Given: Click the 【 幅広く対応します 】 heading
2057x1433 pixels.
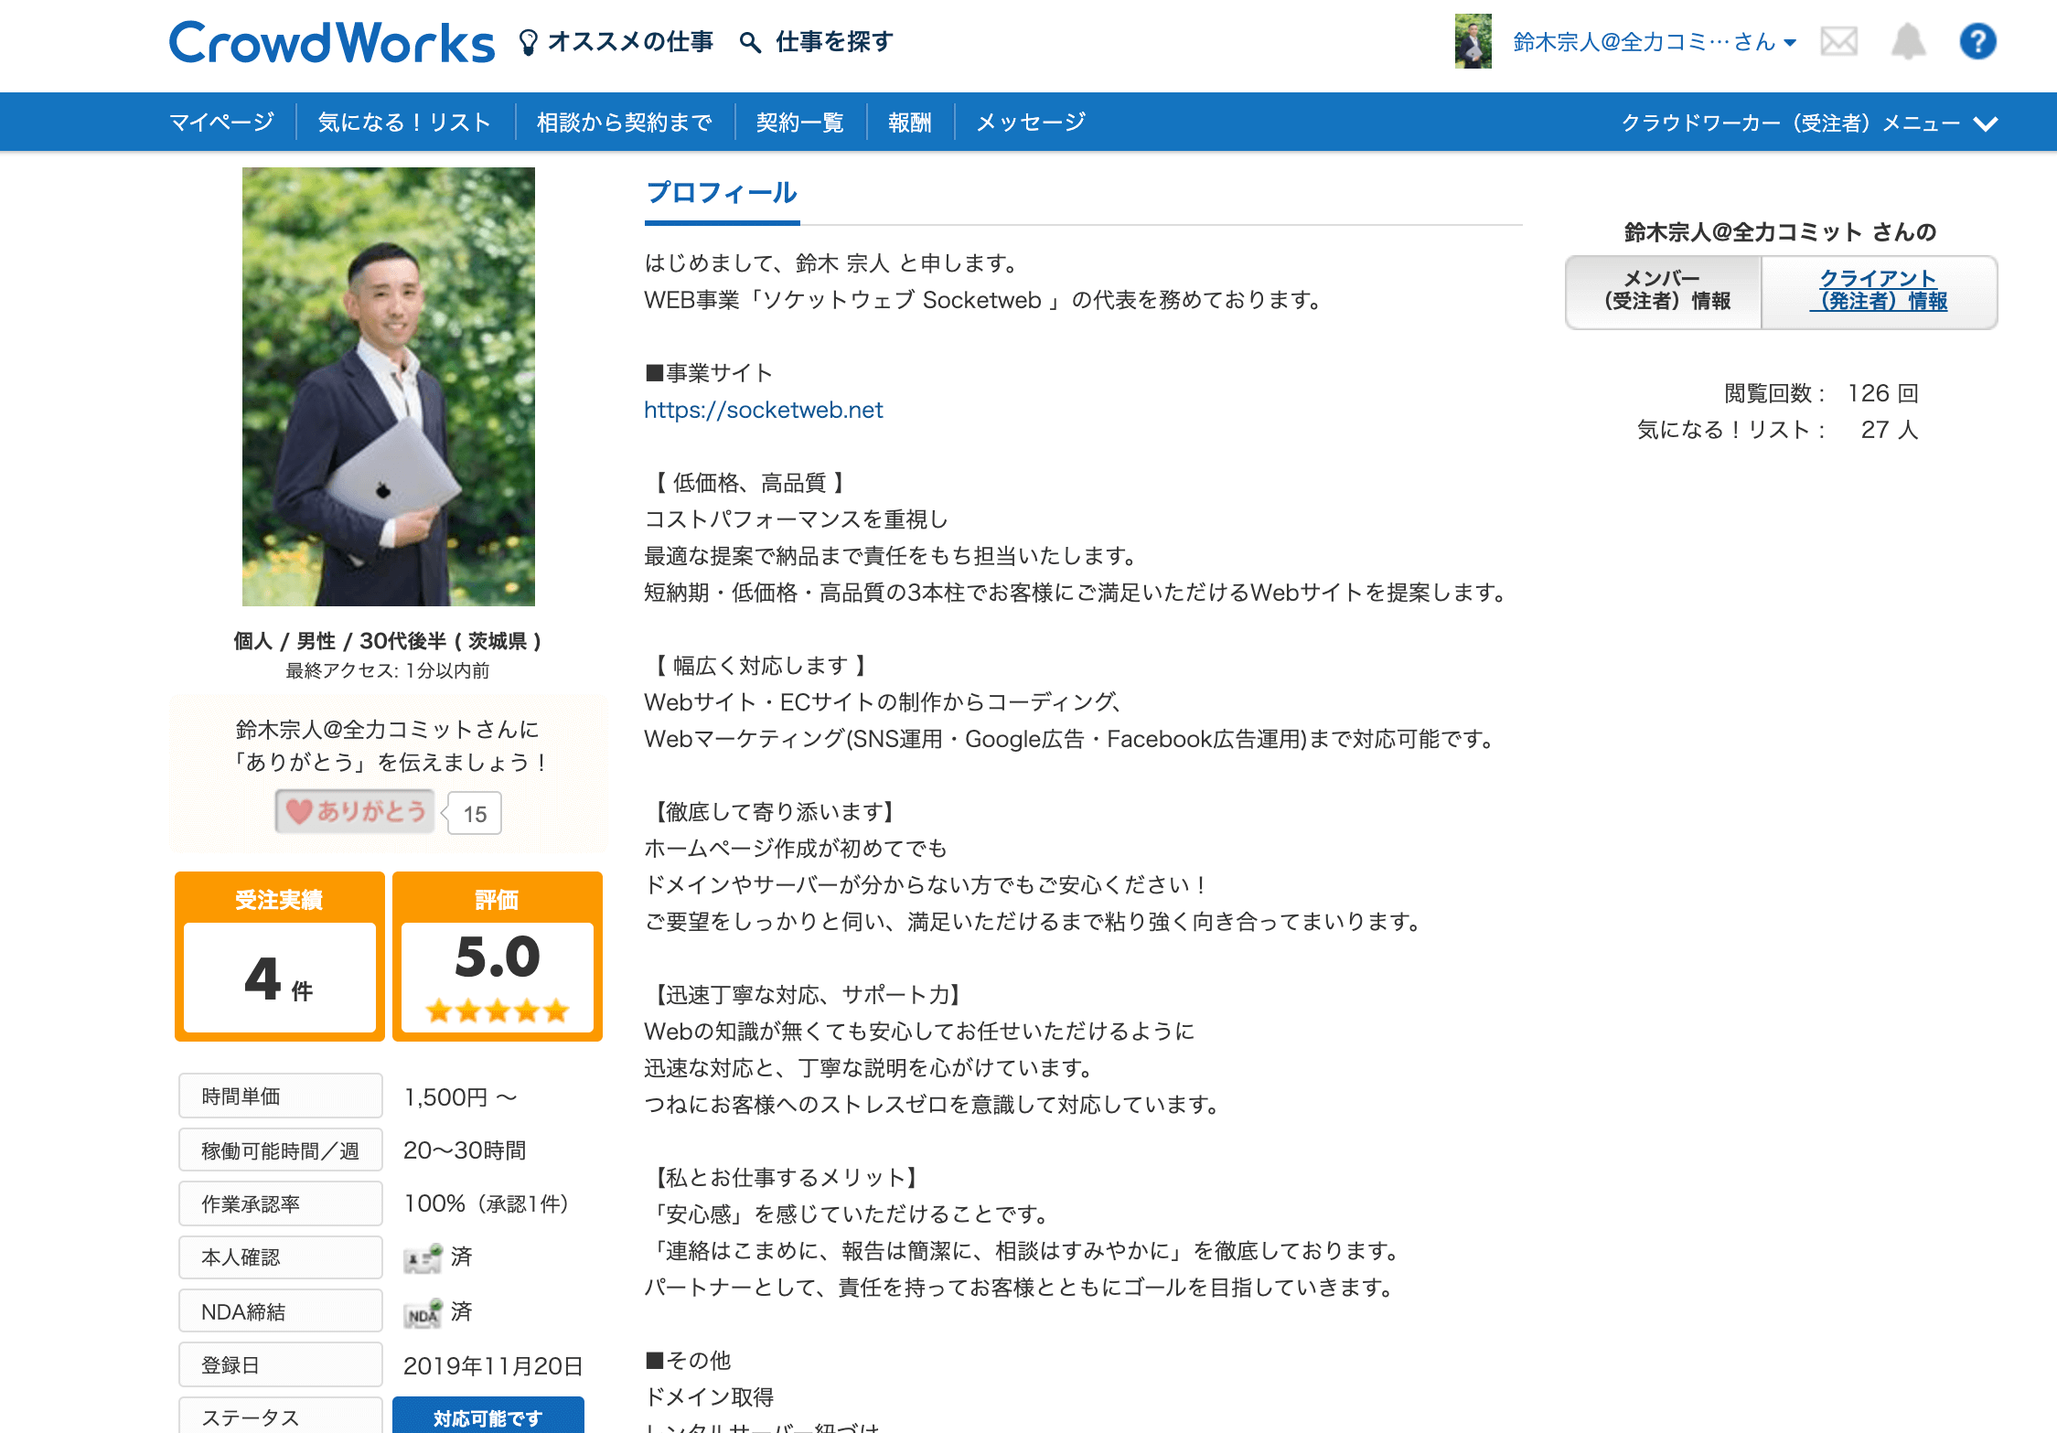Looking at the screenshot, I should pyautogui.click(x=759, y=666).
